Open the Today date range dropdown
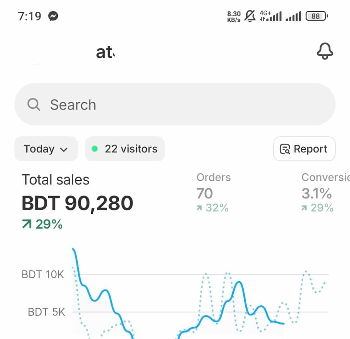 coord(46,149)
